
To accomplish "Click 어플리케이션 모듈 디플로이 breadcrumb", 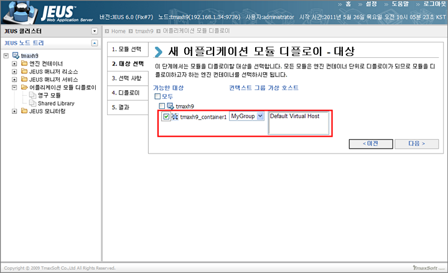I will click(196, 31).
